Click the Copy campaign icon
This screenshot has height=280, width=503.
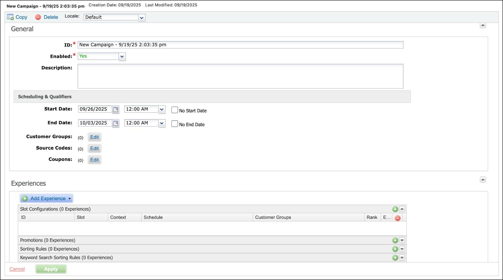(10, 17)
